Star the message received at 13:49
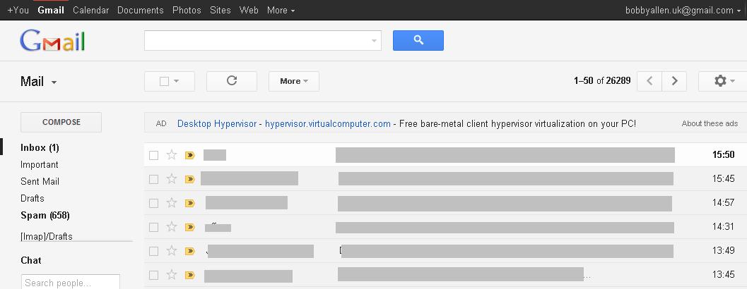The width and height of the screenshot is (747, 289). (172, 250)
